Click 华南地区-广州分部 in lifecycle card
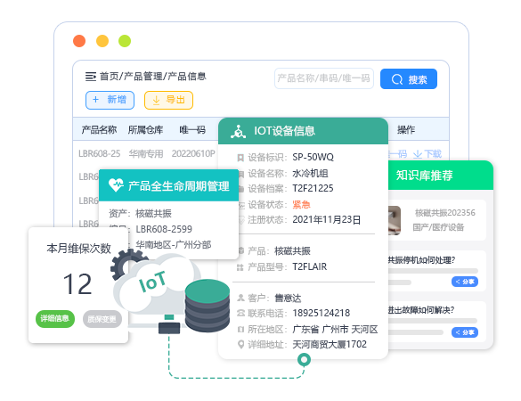This screenshot has height=401, width=521. 174,245
